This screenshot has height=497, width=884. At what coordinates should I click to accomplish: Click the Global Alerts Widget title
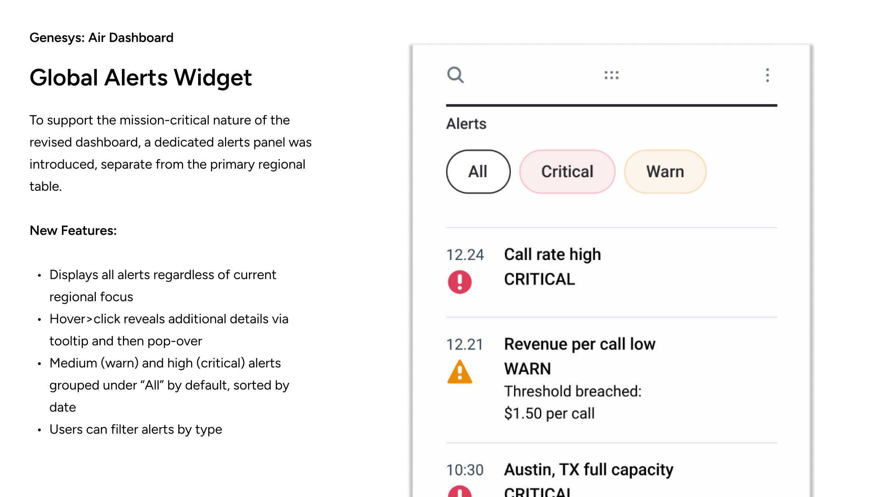(141, 78)
